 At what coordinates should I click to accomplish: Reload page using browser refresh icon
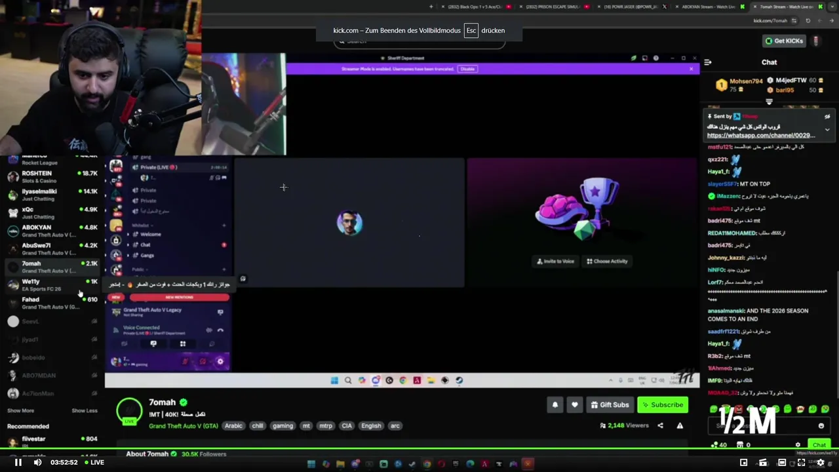[x=808, y=20]
